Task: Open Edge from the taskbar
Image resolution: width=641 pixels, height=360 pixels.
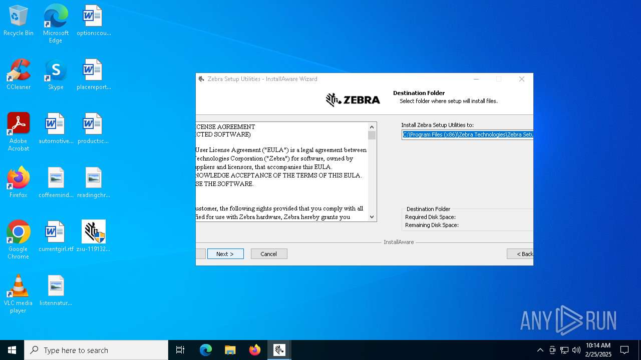Action: pyautogui.click(x=206, y=350)
